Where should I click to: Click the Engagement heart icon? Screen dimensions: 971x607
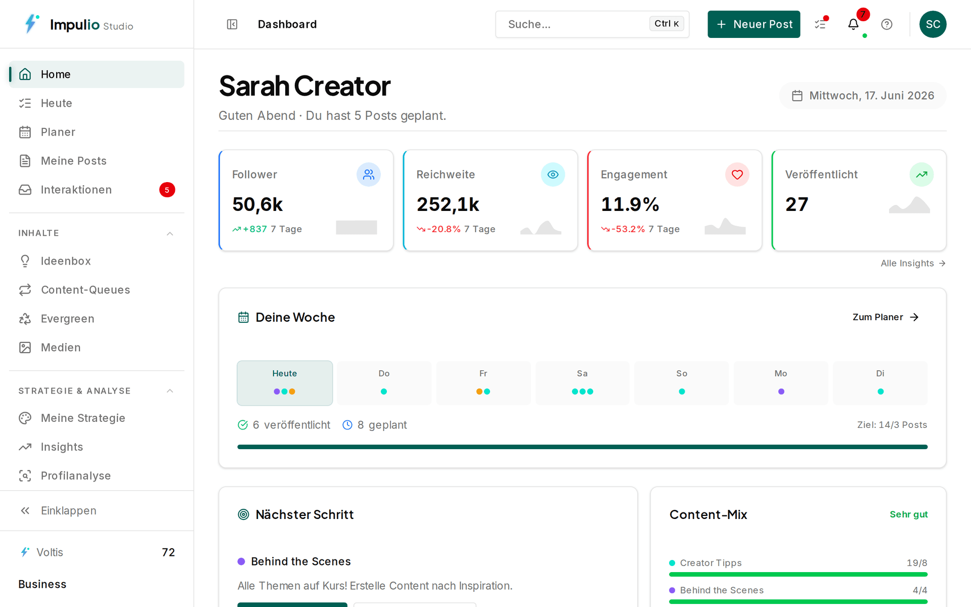pyautogui.click(x=737, y=175)
